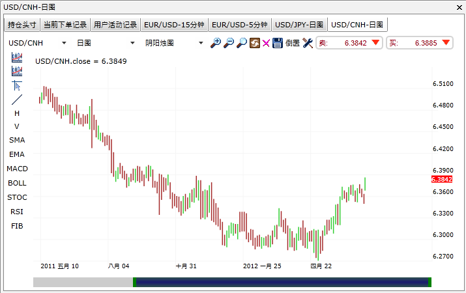Select the trend line drawing tool
This screenshot has width=466, height=293.
click(x=17, y=100)
